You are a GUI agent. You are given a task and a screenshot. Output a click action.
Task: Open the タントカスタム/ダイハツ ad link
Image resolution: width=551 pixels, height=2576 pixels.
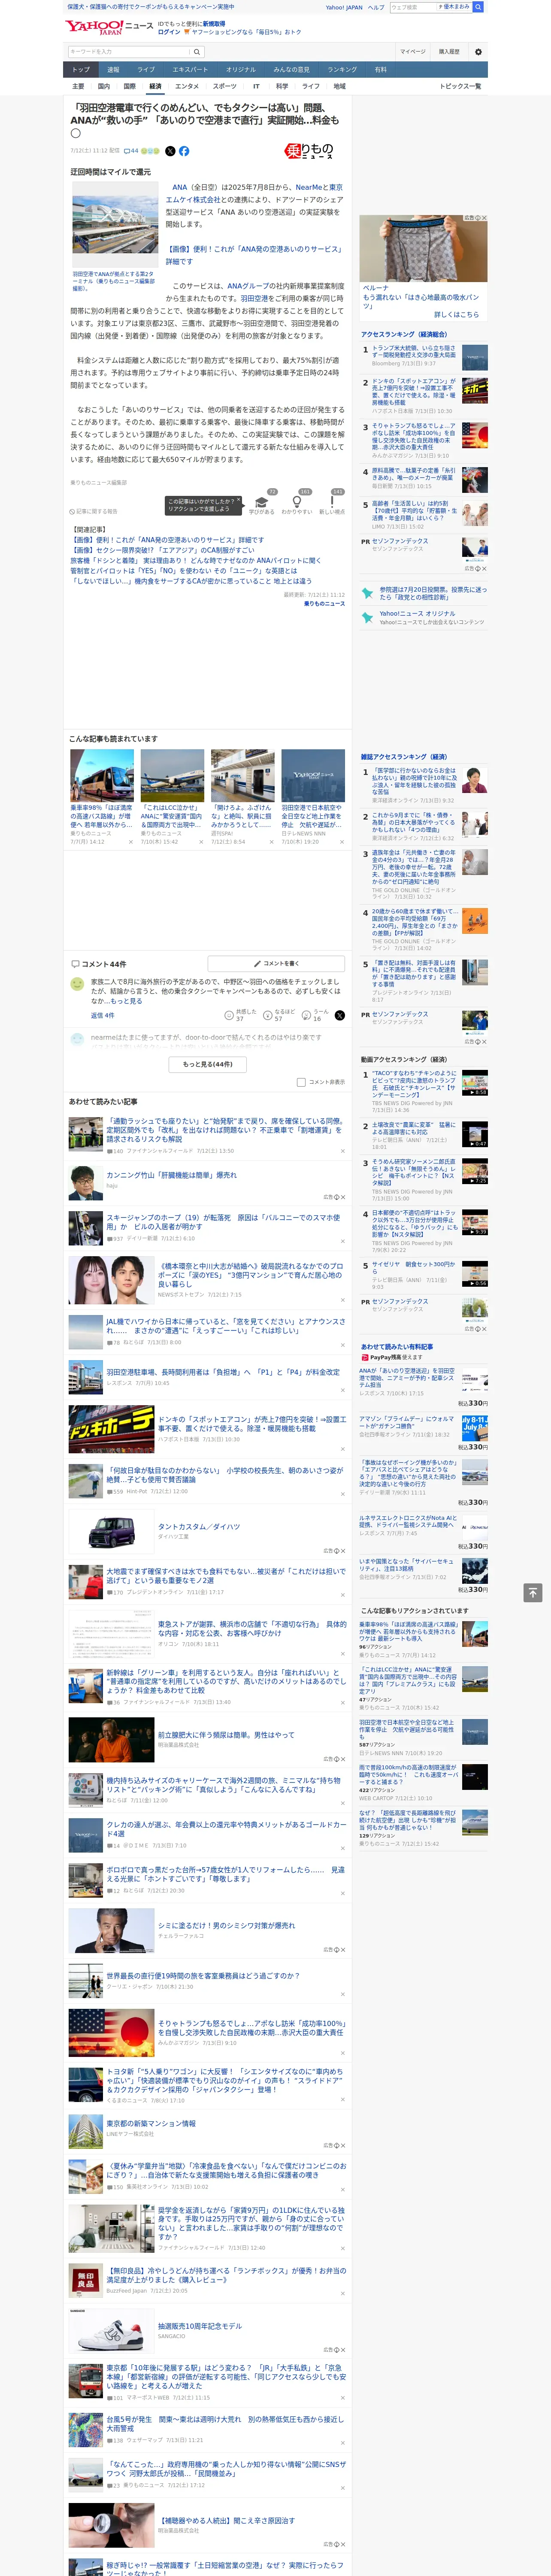click(x=199, y=1527)
